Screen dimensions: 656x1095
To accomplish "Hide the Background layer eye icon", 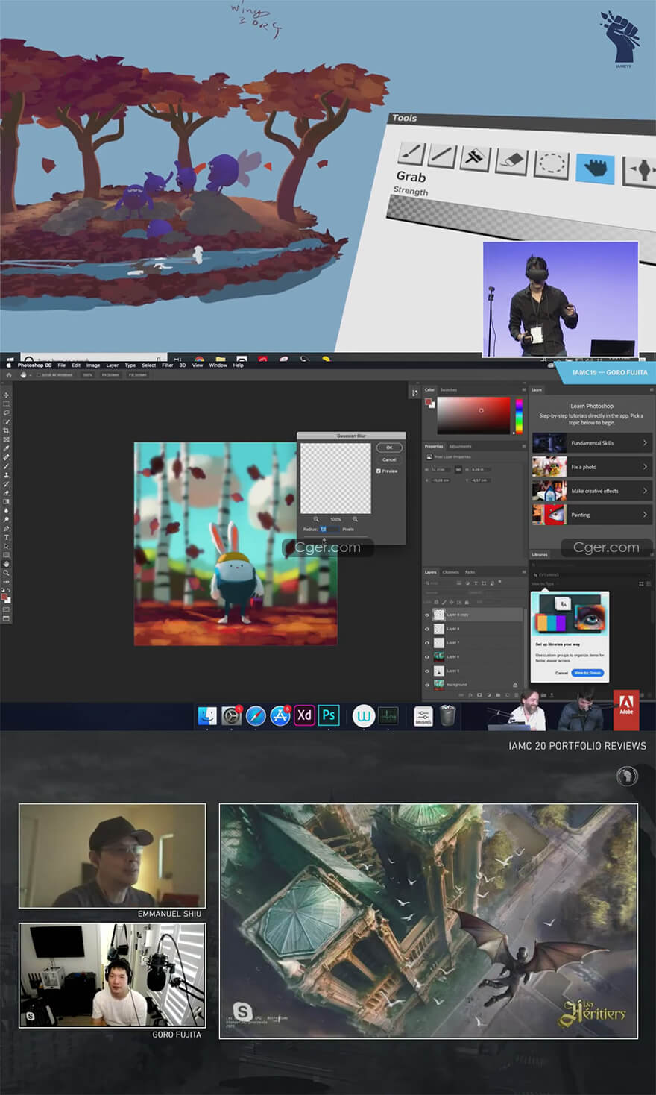I will click(427, 685).
